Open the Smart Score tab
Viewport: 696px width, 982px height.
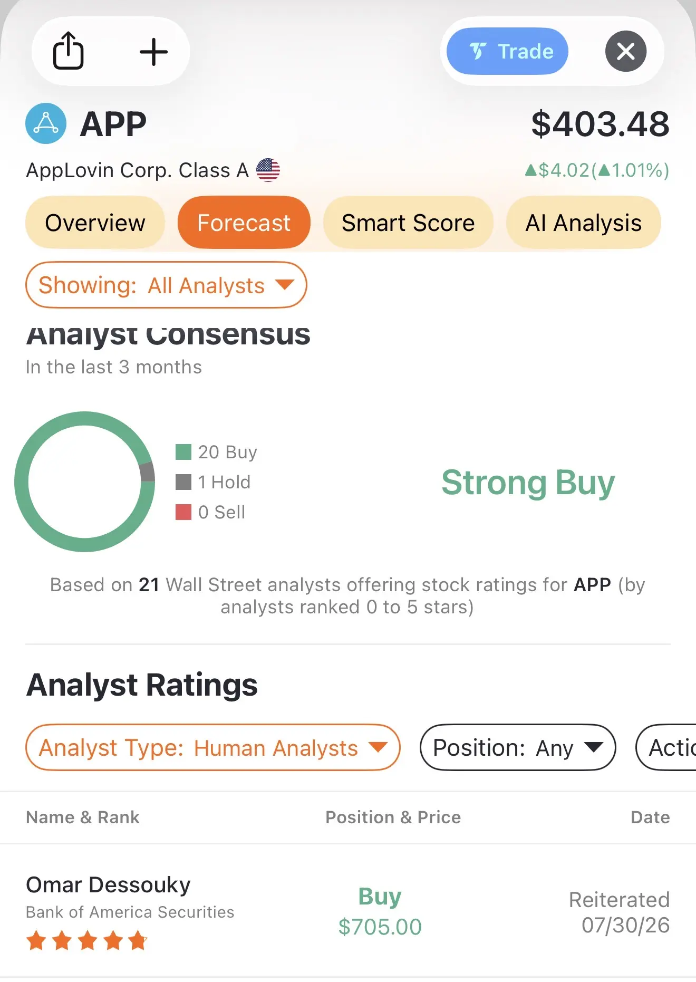408,223
